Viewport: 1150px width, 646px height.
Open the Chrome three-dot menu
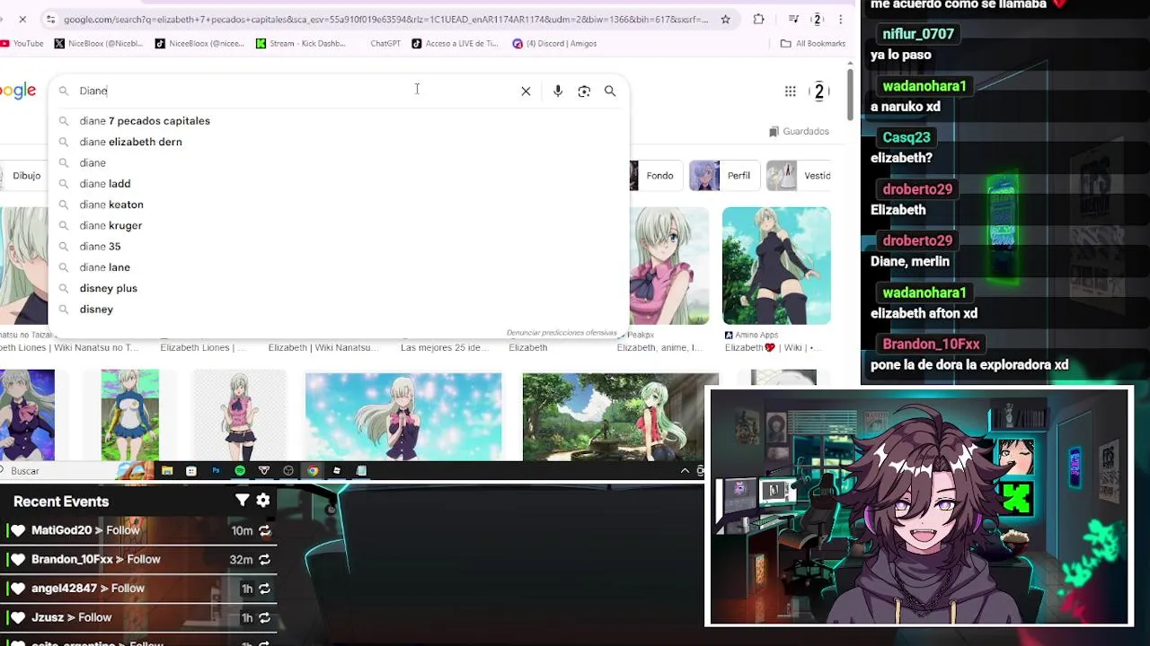(841, 19)
